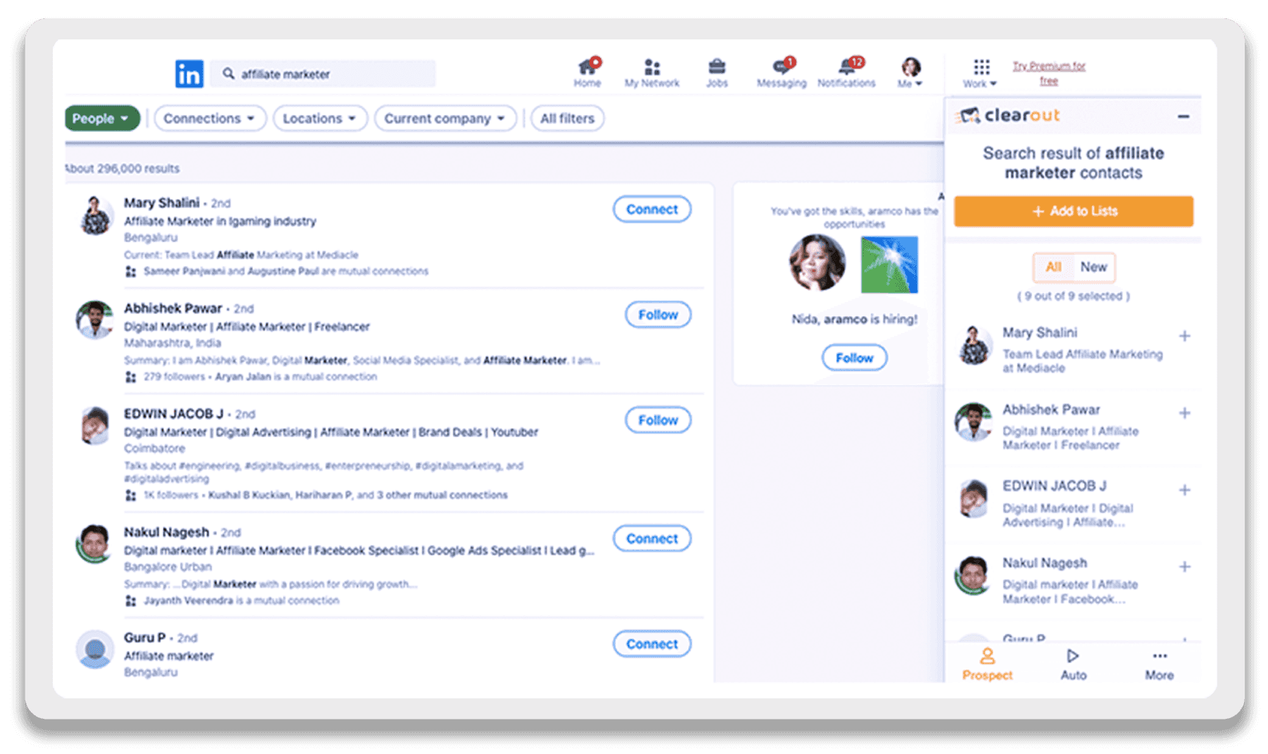Open the People filter dropdown
The image size is (1268, 754).
[101, 118]
